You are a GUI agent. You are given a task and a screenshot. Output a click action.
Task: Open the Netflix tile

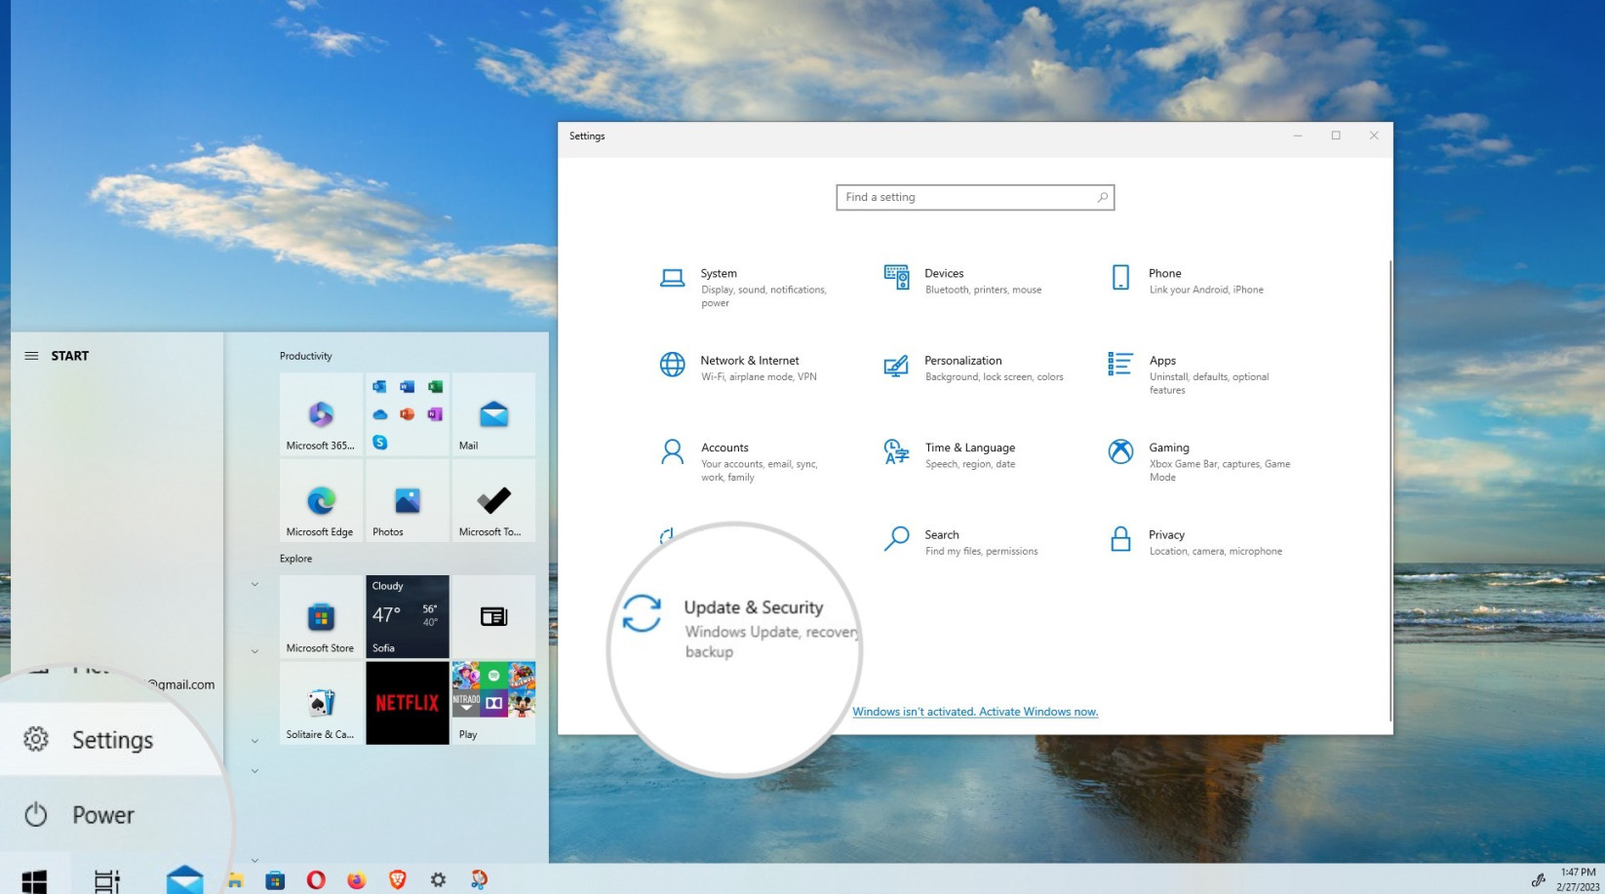tap(407, 703)
